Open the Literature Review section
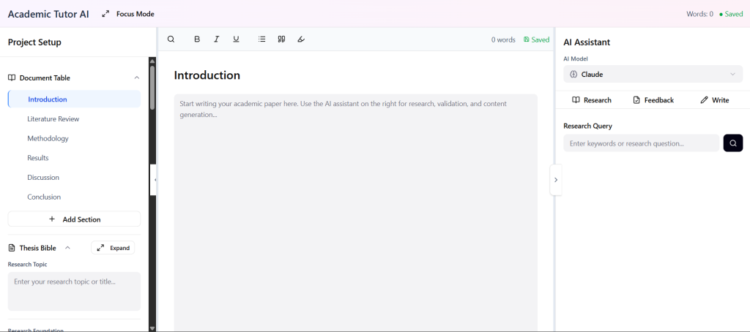The image size is (750, 332). click(x=53, y=119)
